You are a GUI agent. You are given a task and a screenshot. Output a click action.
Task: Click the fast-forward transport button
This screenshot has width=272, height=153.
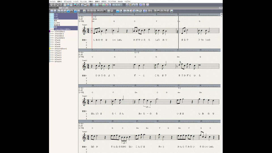point(109,5)
